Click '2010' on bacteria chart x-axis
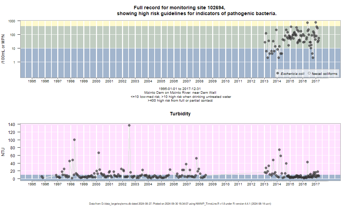351x206 pixels. [x=226, y=81]
